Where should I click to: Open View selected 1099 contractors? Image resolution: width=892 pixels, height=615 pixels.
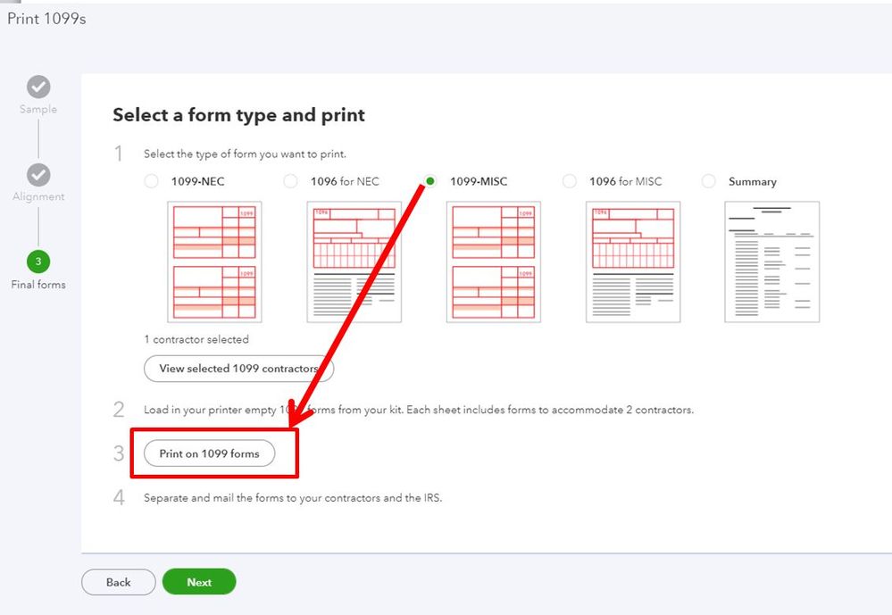tap(238, 369)
